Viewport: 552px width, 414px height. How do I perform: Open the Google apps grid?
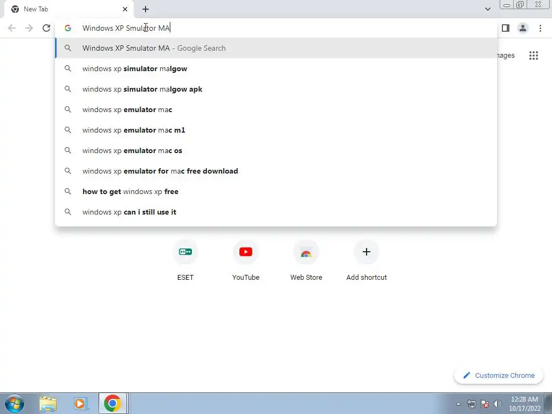533,56
